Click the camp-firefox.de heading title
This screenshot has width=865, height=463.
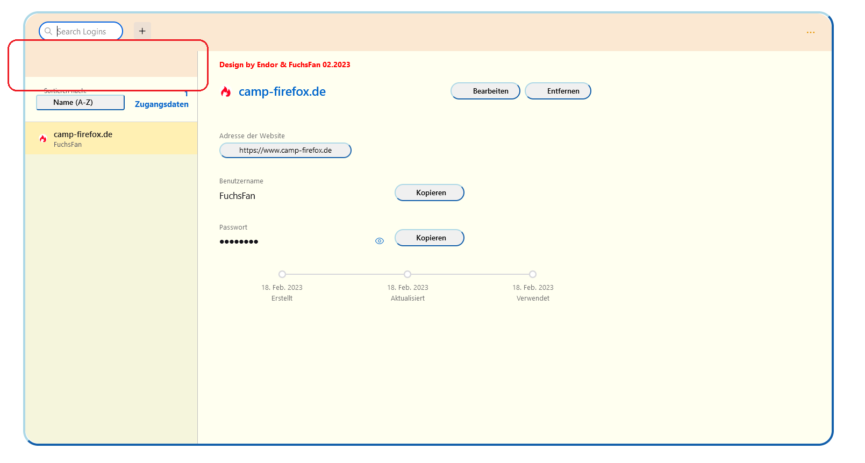point(282,91)
